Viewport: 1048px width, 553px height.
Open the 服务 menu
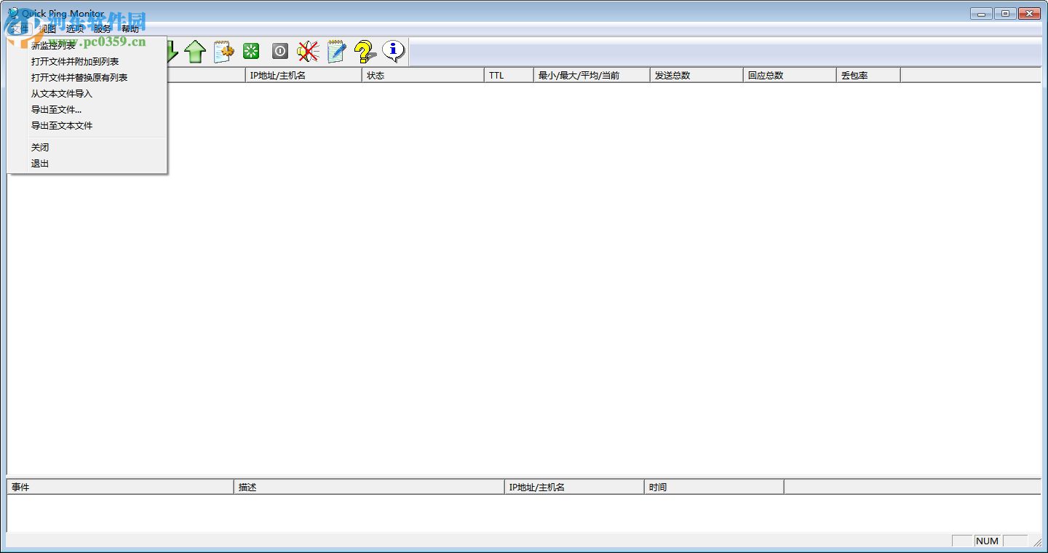101,29
